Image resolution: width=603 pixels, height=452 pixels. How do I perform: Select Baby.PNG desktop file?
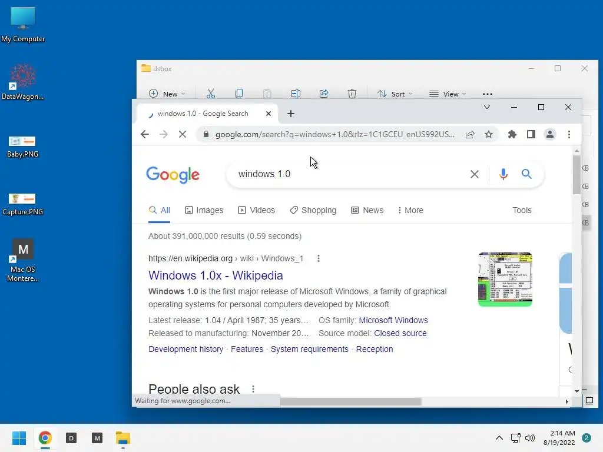(x=23, y=147)
